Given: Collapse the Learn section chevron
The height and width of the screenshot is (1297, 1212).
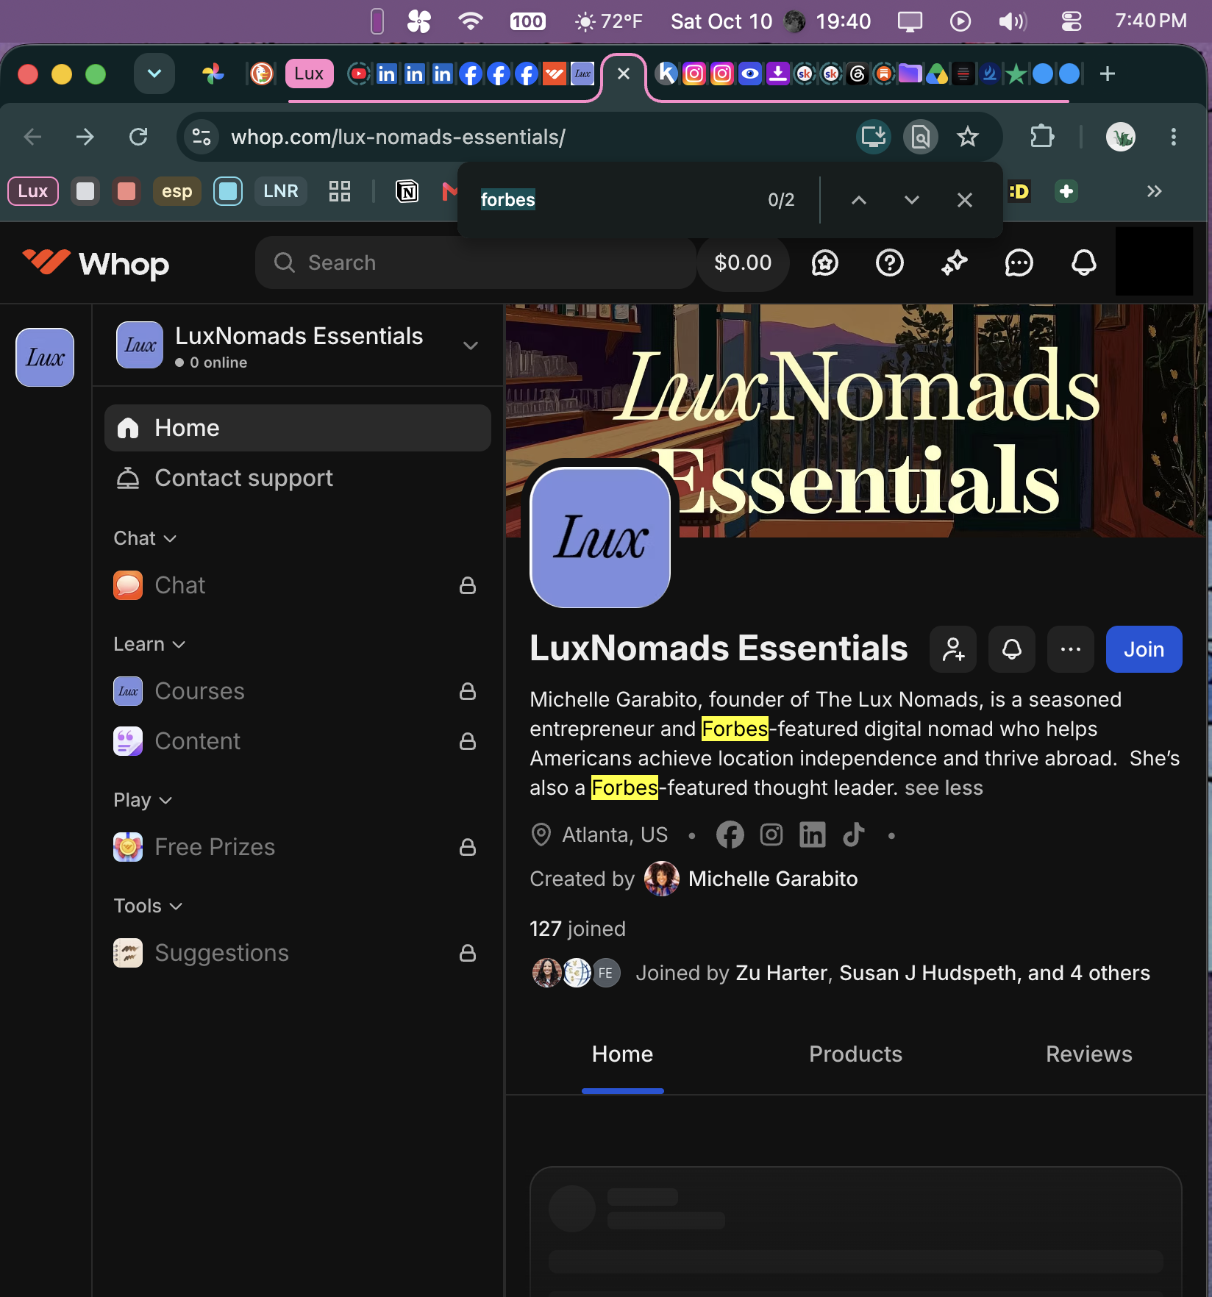Looking at the screenshot, I should 178,645.
